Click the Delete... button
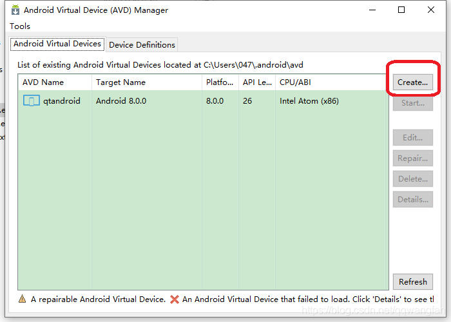The image size is (451, 322). (x=413, y=179)
